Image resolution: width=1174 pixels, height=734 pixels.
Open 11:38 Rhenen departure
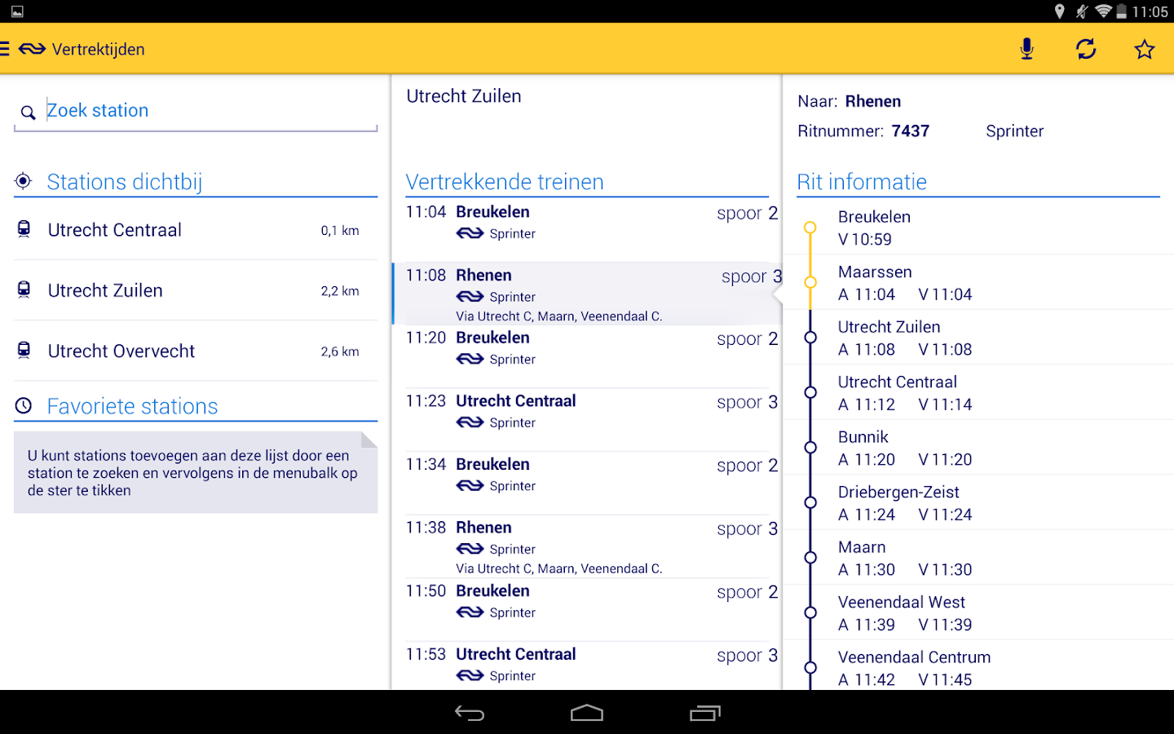(587, 546)
